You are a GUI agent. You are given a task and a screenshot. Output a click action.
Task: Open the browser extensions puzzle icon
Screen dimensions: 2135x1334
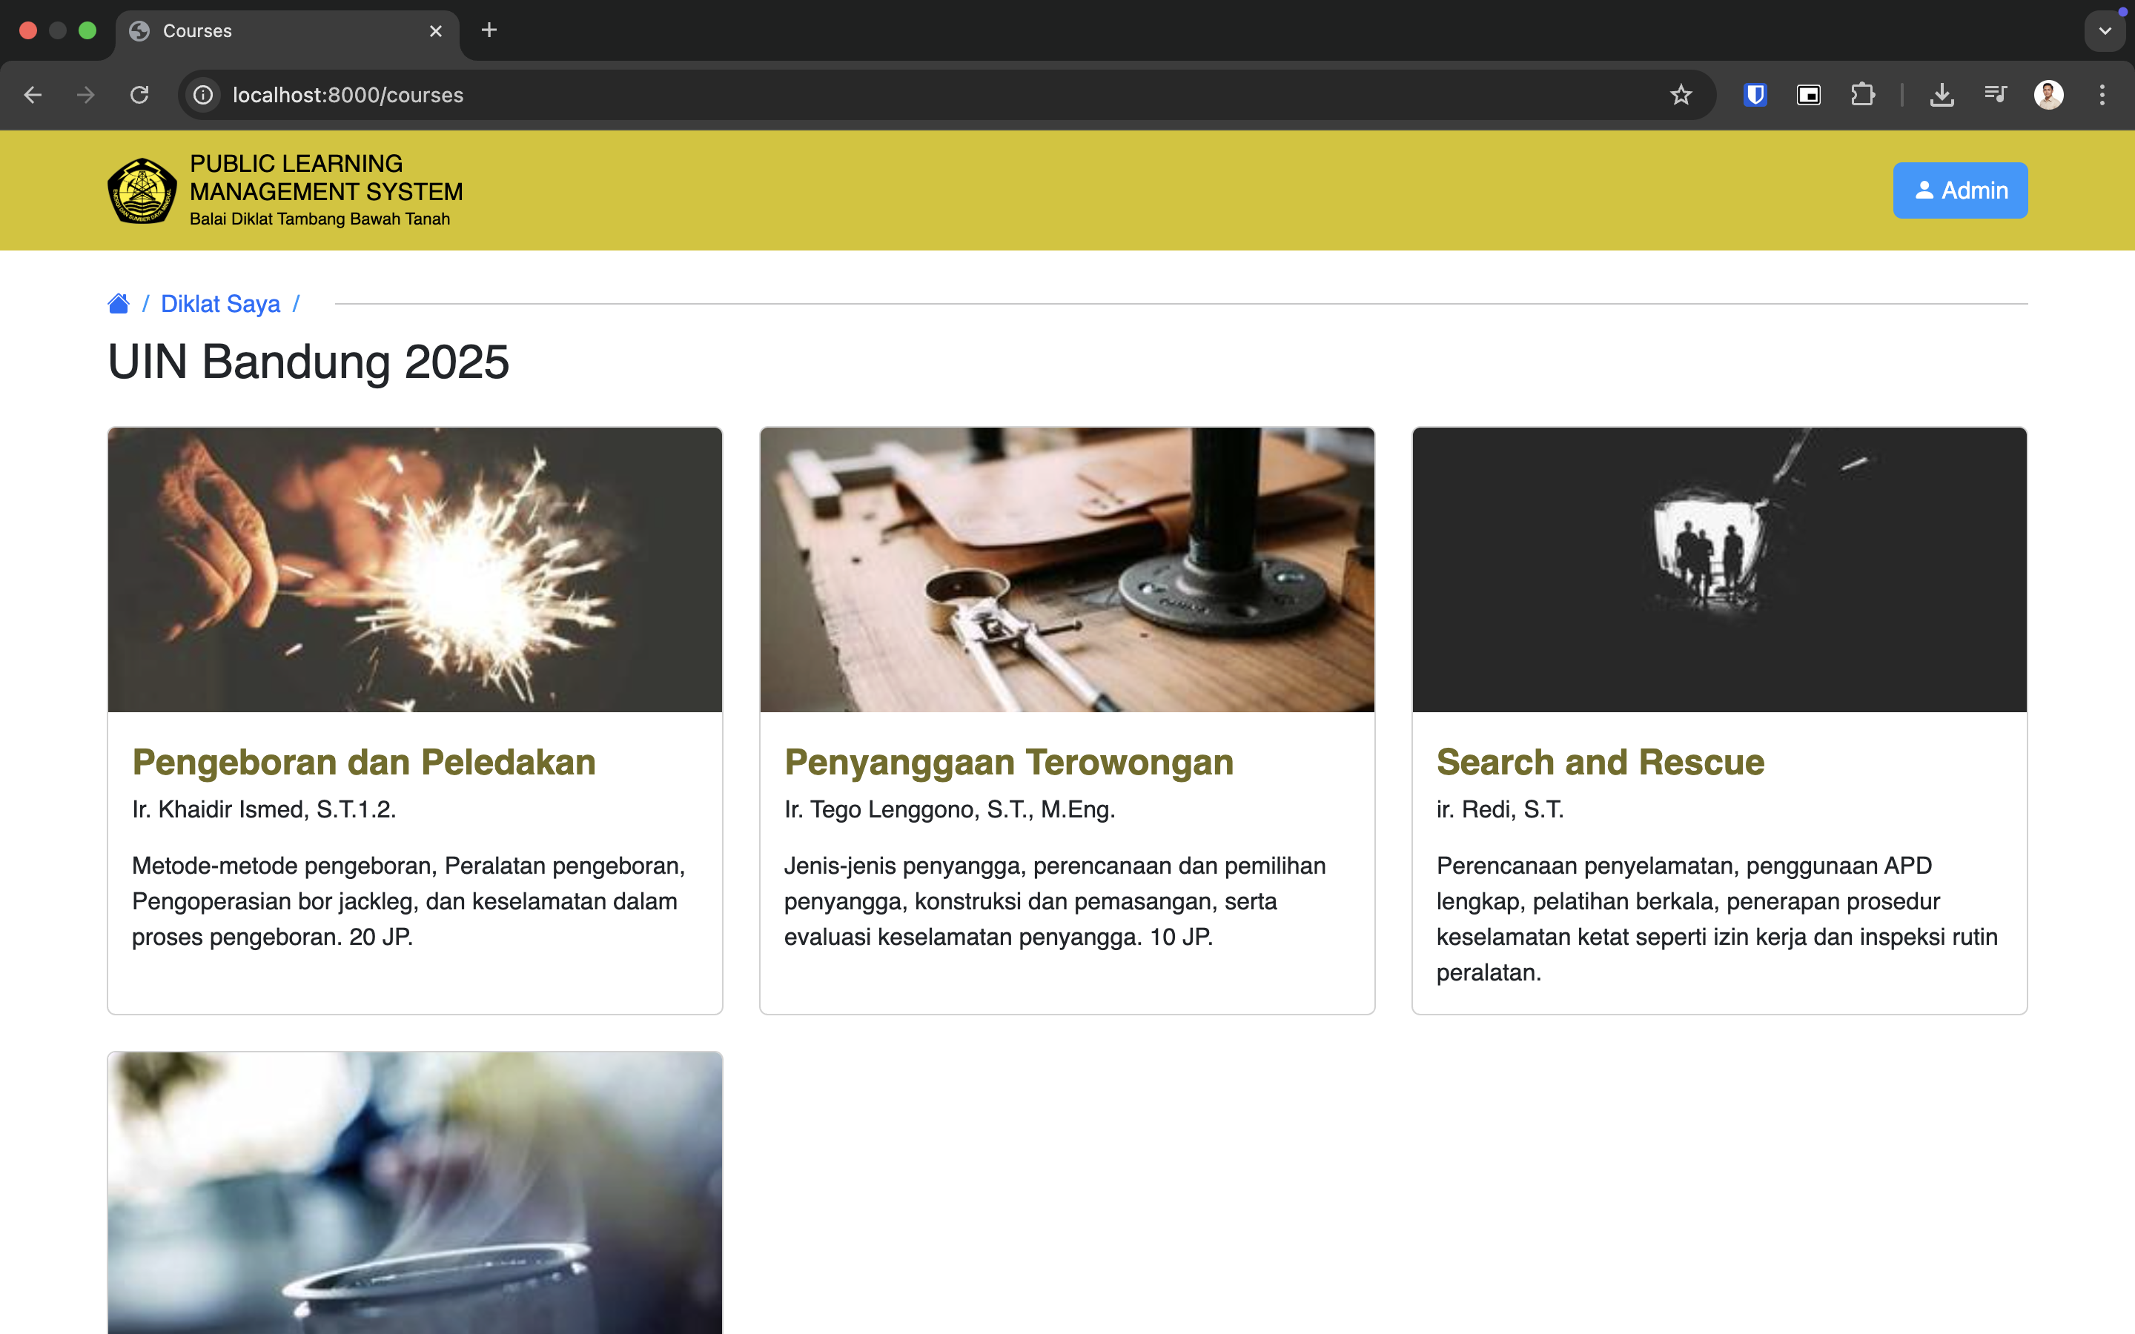click(x=1862, y=94)
